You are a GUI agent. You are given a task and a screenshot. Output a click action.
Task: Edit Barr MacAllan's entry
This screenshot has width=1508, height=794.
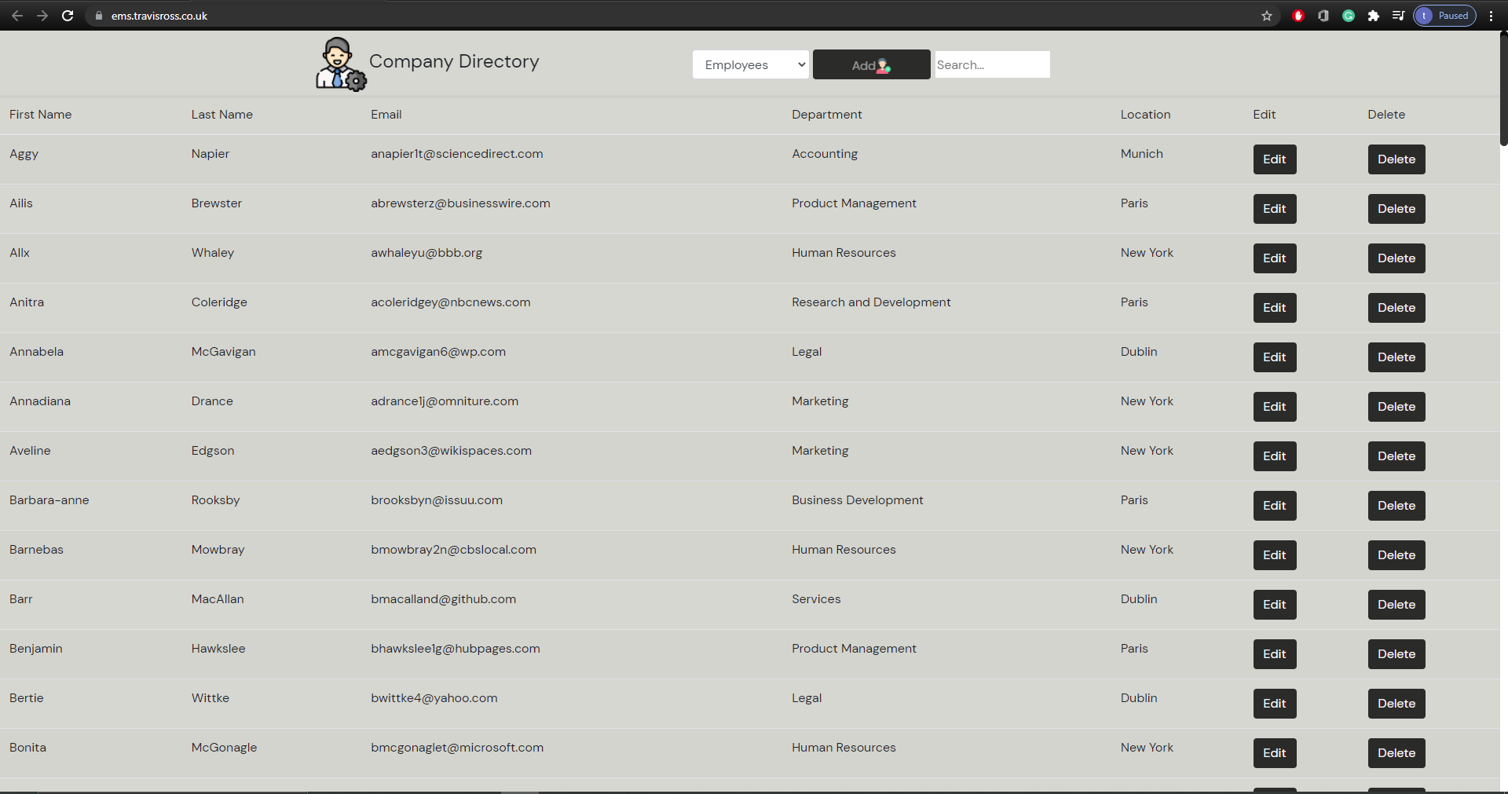1274,605
